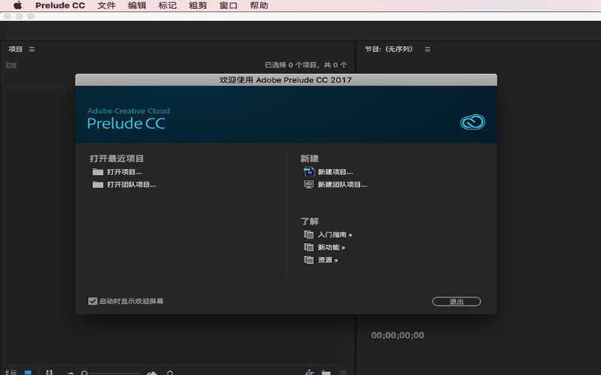Open the 编辑 menu
The width and height of the screenshot is (601, 375).
(137, 5)
